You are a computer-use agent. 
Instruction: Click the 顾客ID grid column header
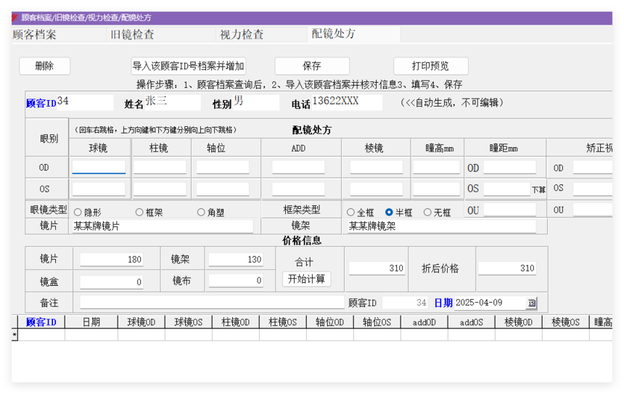click(41, 322)
